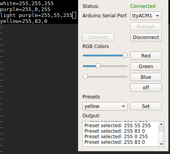Click the RGB Colors section label

[x=95, y=46]
